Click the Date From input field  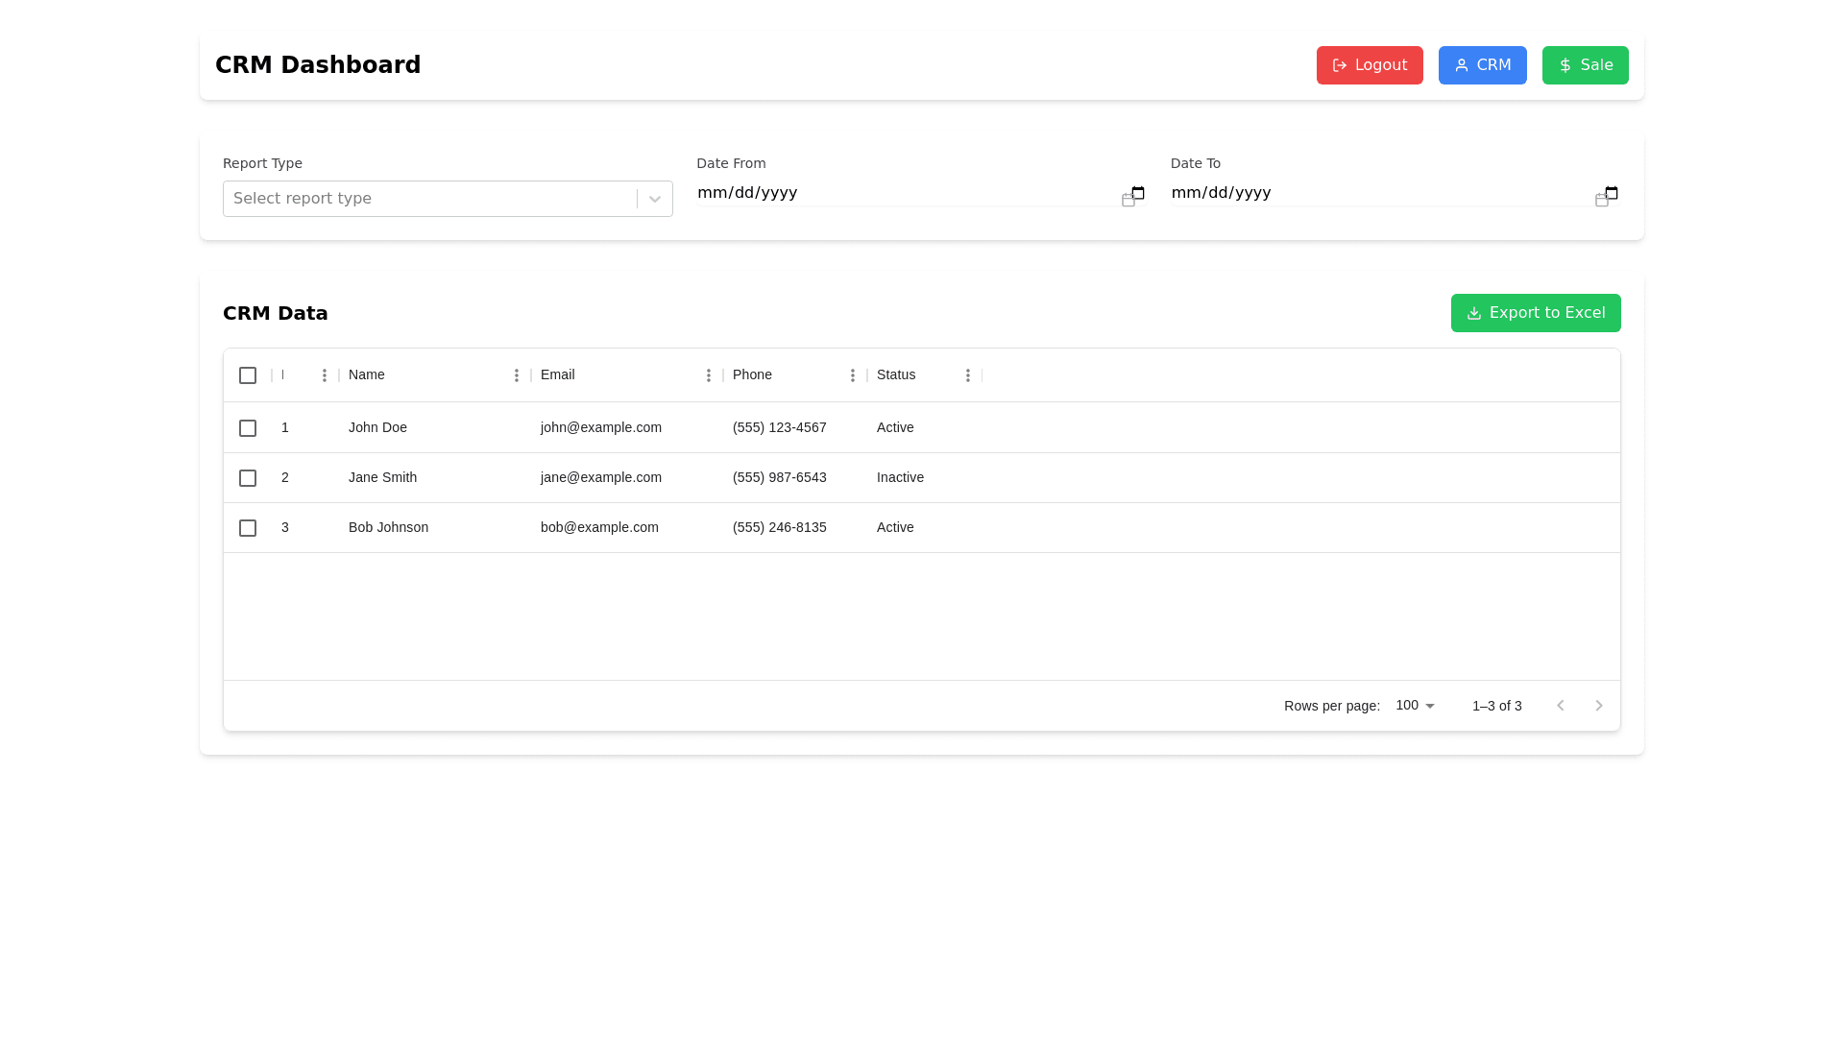point(903,193)
